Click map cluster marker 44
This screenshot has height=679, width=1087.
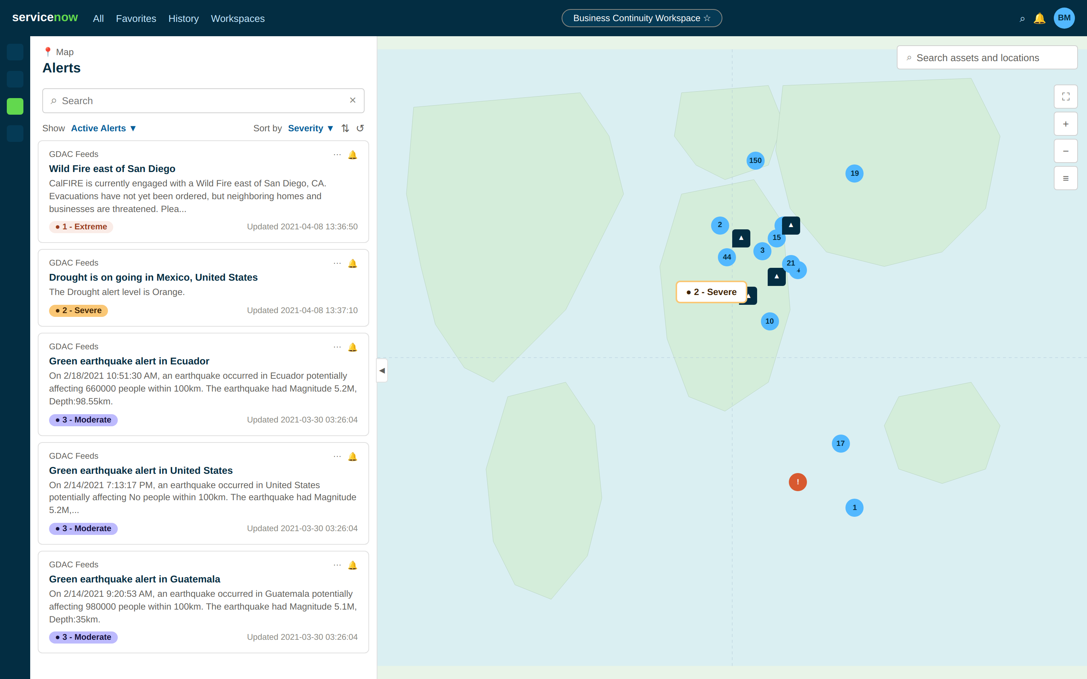[727, 257]
